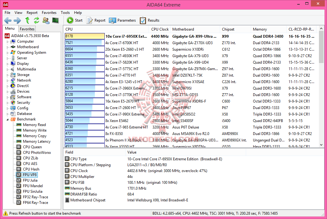Select the Security shield icon in the tree

(x=13, y=103)
